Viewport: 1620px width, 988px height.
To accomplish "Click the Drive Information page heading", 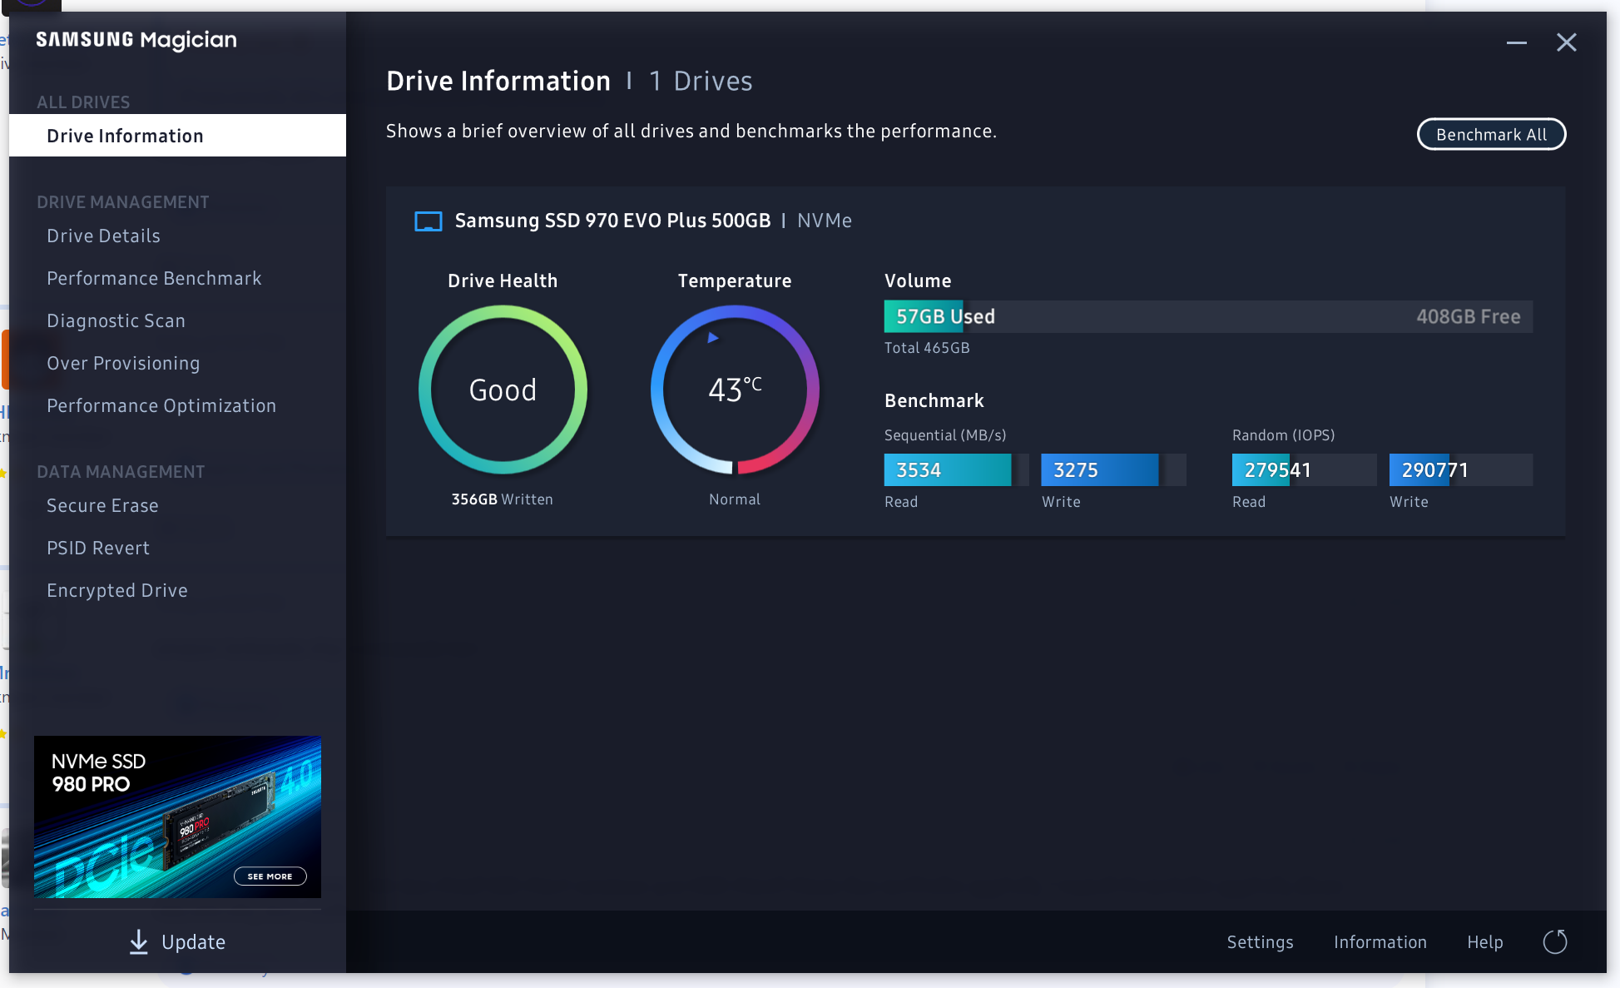I will 498,82.
